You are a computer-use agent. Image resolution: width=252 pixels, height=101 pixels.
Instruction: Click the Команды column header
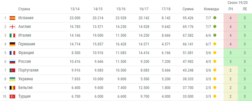click(211, 9)
